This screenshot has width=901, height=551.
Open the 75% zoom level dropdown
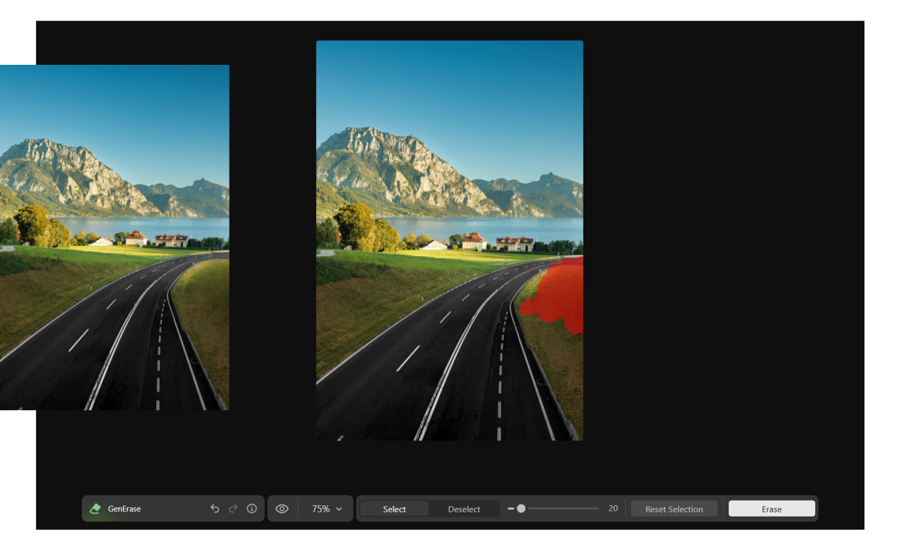(x=327, y=509)
